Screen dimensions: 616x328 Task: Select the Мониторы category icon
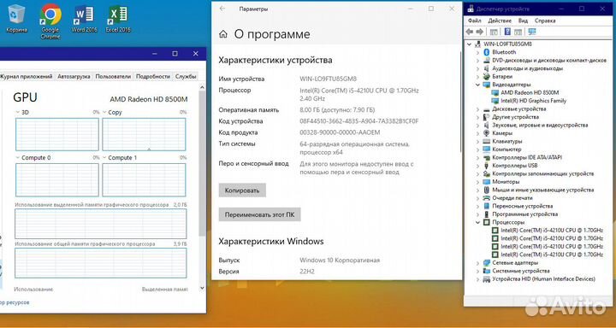(x=486, y=182)
